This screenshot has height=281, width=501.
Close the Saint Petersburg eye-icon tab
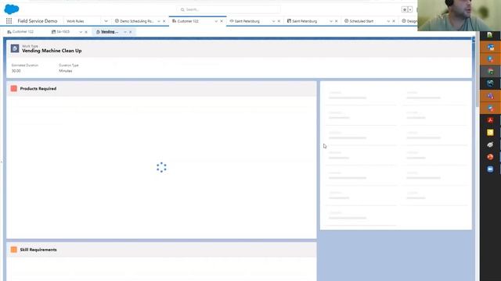pos(279,21)
